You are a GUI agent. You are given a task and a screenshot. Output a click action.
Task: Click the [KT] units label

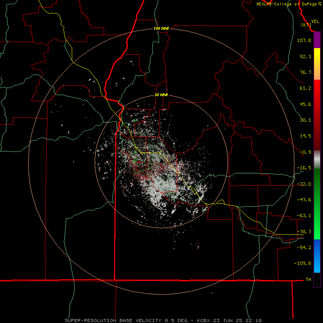pos(306,25)
